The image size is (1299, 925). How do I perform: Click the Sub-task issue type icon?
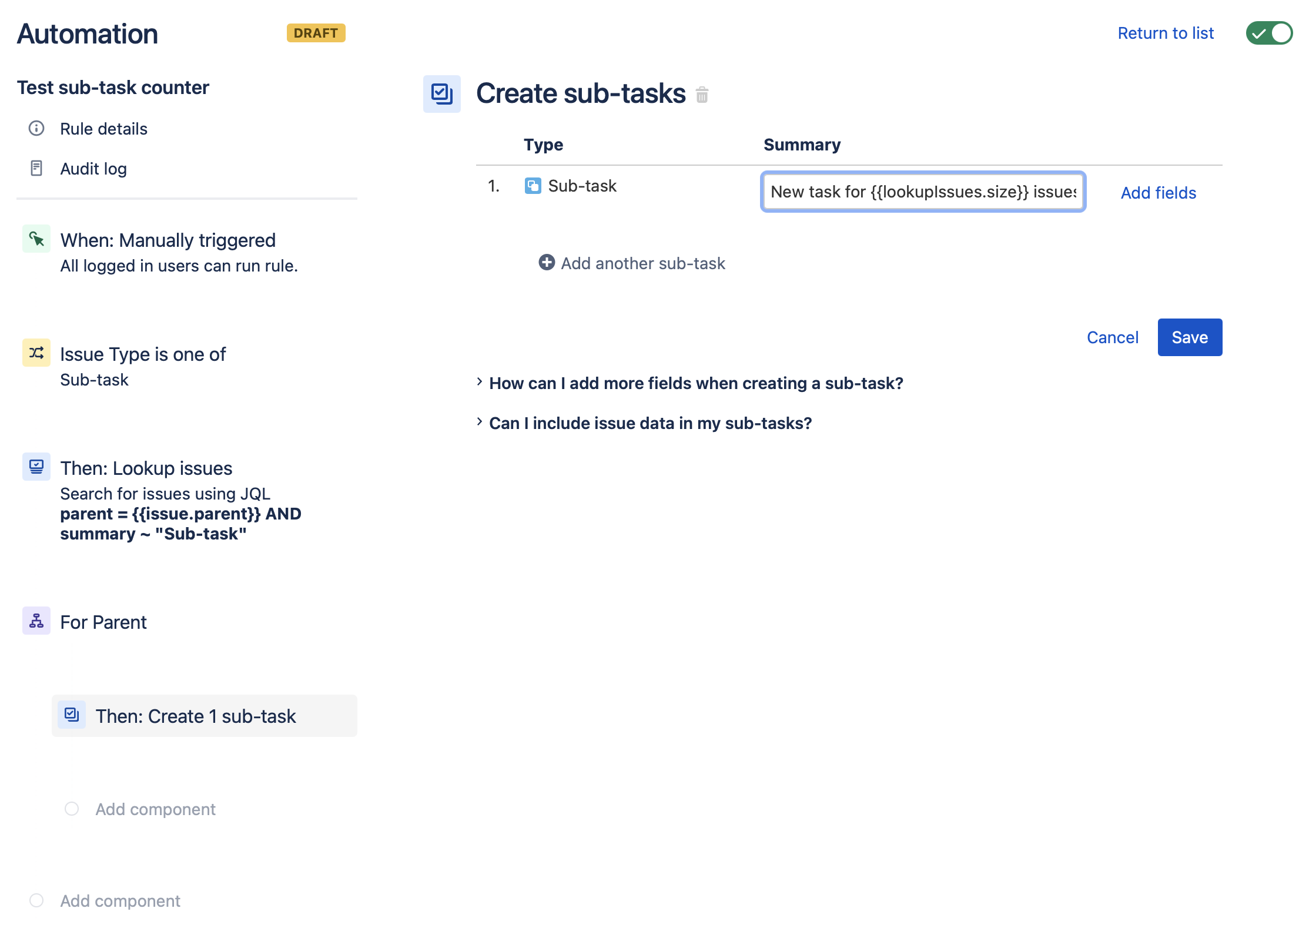pos(533,186)
